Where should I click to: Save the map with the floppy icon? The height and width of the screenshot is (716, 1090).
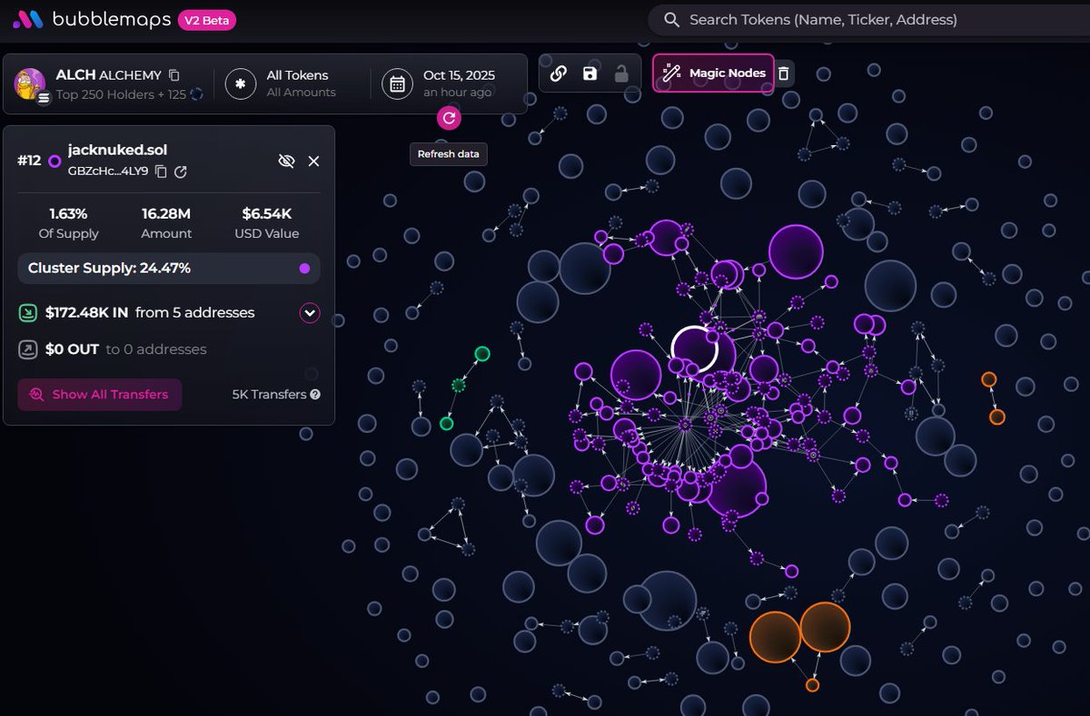(x=590, y=74)
